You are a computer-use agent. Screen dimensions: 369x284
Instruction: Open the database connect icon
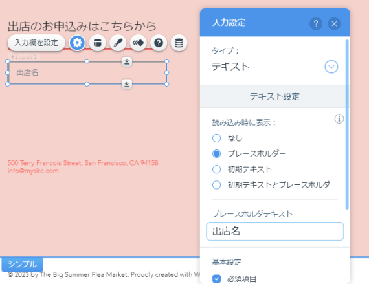point(179,43)
